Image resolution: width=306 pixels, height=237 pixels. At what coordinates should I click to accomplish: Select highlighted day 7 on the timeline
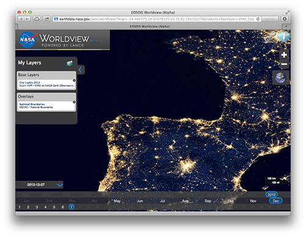click(72, 207)
